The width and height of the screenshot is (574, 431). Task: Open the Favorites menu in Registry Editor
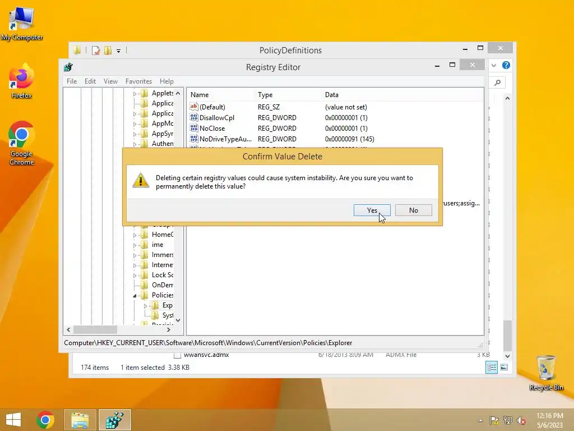tap(138, 81)
